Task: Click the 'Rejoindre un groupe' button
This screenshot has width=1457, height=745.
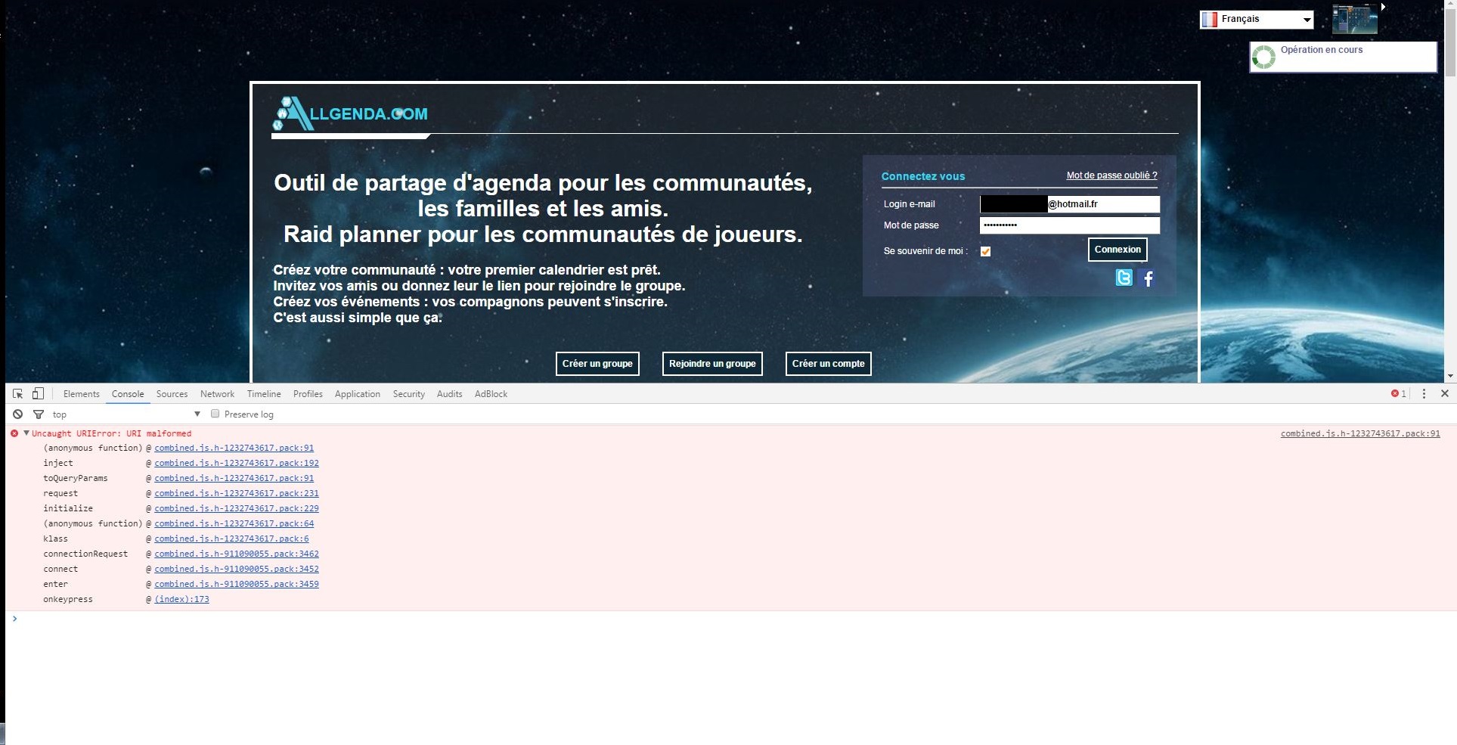Action: [712, 364]
